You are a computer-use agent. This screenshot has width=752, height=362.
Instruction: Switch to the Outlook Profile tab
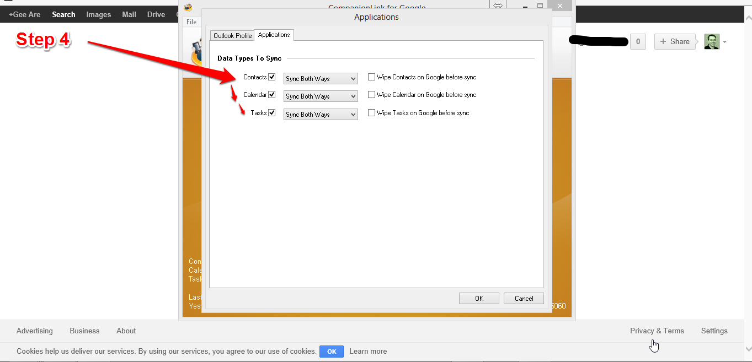[232, 36]
